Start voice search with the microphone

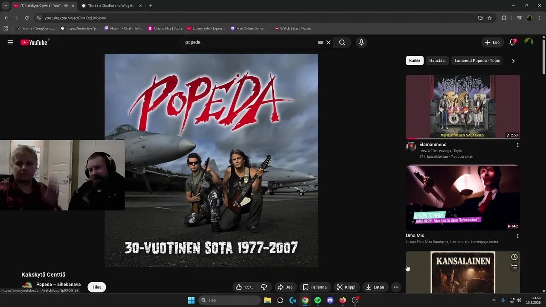point(361,42)
